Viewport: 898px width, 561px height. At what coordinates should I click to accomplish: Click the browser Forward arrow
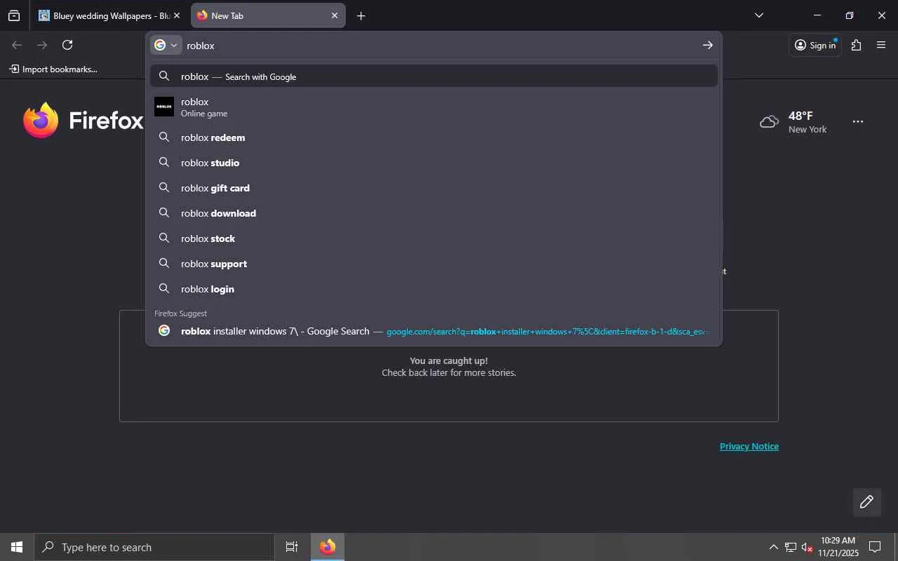point(42,45)
